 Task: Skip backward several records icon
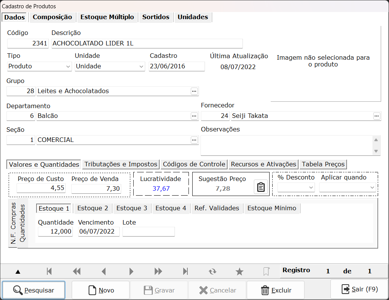pyautogui.click(x=77, y=271)
